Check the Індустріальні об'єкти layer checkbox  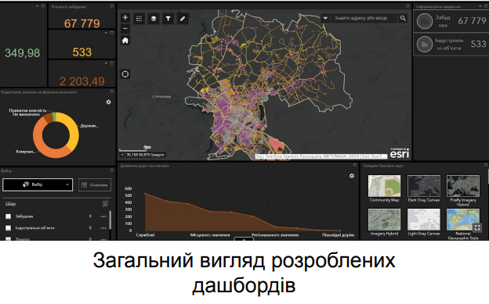click(x=9, y=228)
